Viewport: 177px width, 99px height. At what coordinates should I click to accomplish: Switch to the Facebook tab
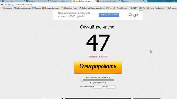tap(36, 1)
